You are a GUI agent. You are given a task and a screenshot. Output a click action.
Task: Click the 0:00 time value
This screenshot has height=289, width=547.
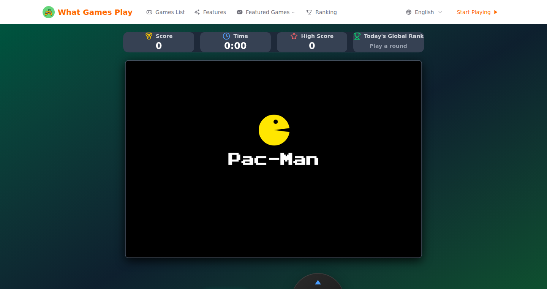[236, 46]
